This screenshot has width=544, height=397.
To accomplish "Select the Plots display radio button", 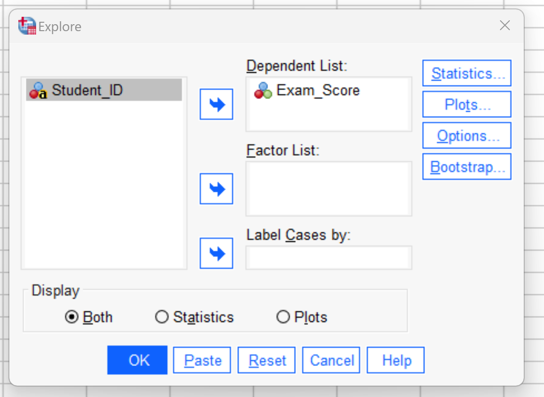I will pyautogui.click(x=283, y=317).
